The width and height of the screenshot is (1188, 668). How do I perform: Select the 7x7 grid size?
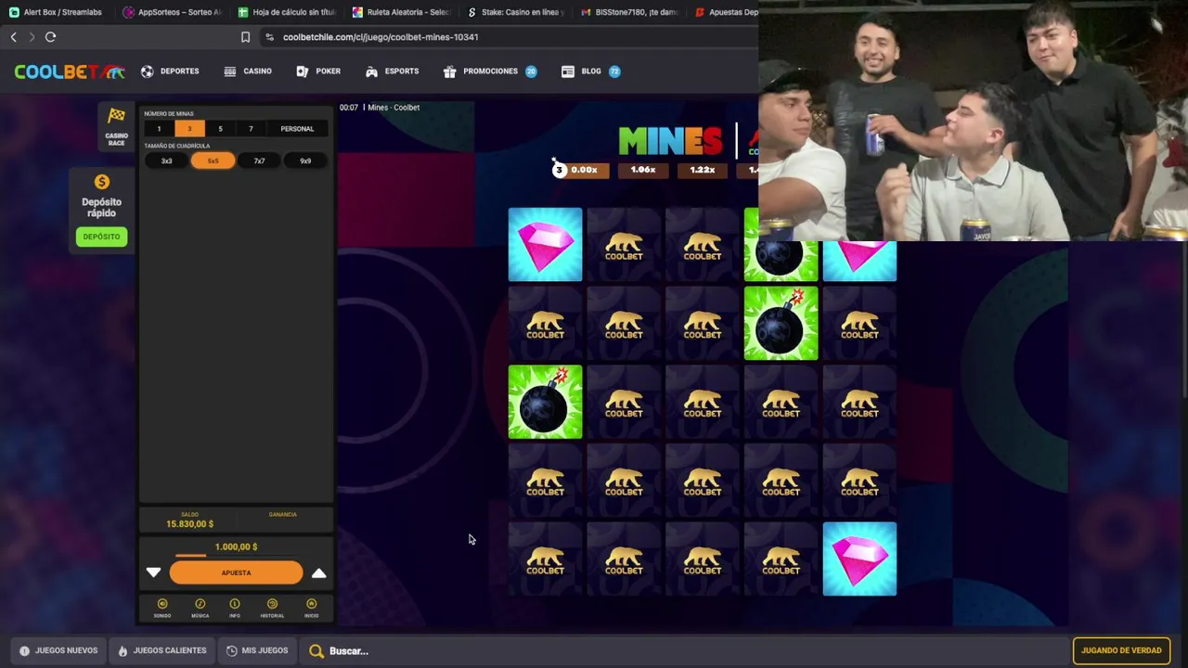pyautogui.click(x=259, y=161)
